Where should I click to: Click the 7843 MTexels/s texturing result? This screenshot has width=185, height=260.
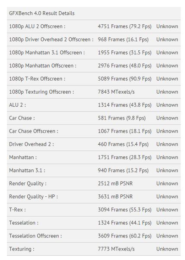coord(116,92)
